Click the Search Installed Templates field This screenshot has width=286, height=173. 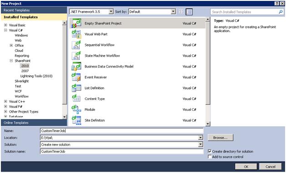[245, 12]
